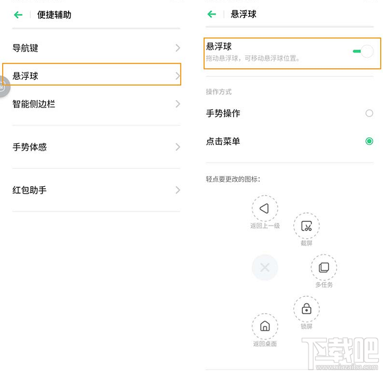Open 智能侧边栏 chevron
The width and height of the screenshot is (383, 373).
click(x=178, y=104)
